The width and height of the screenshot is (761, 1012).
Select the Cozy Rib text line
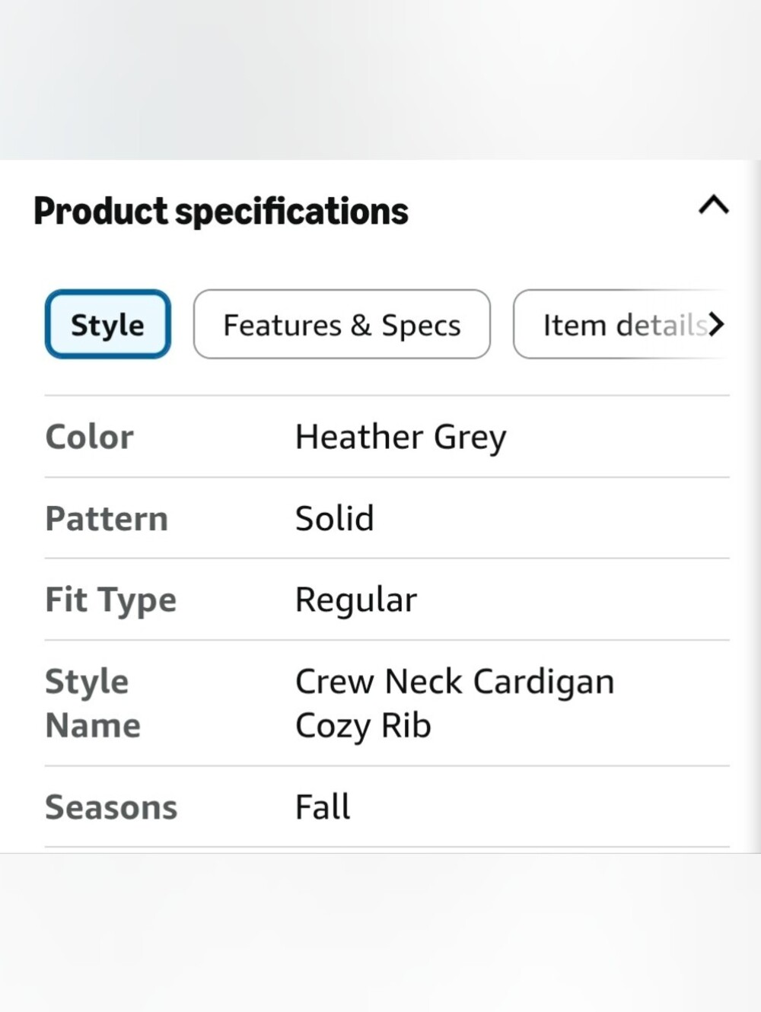pyautogui.click(x=363, y=726)
